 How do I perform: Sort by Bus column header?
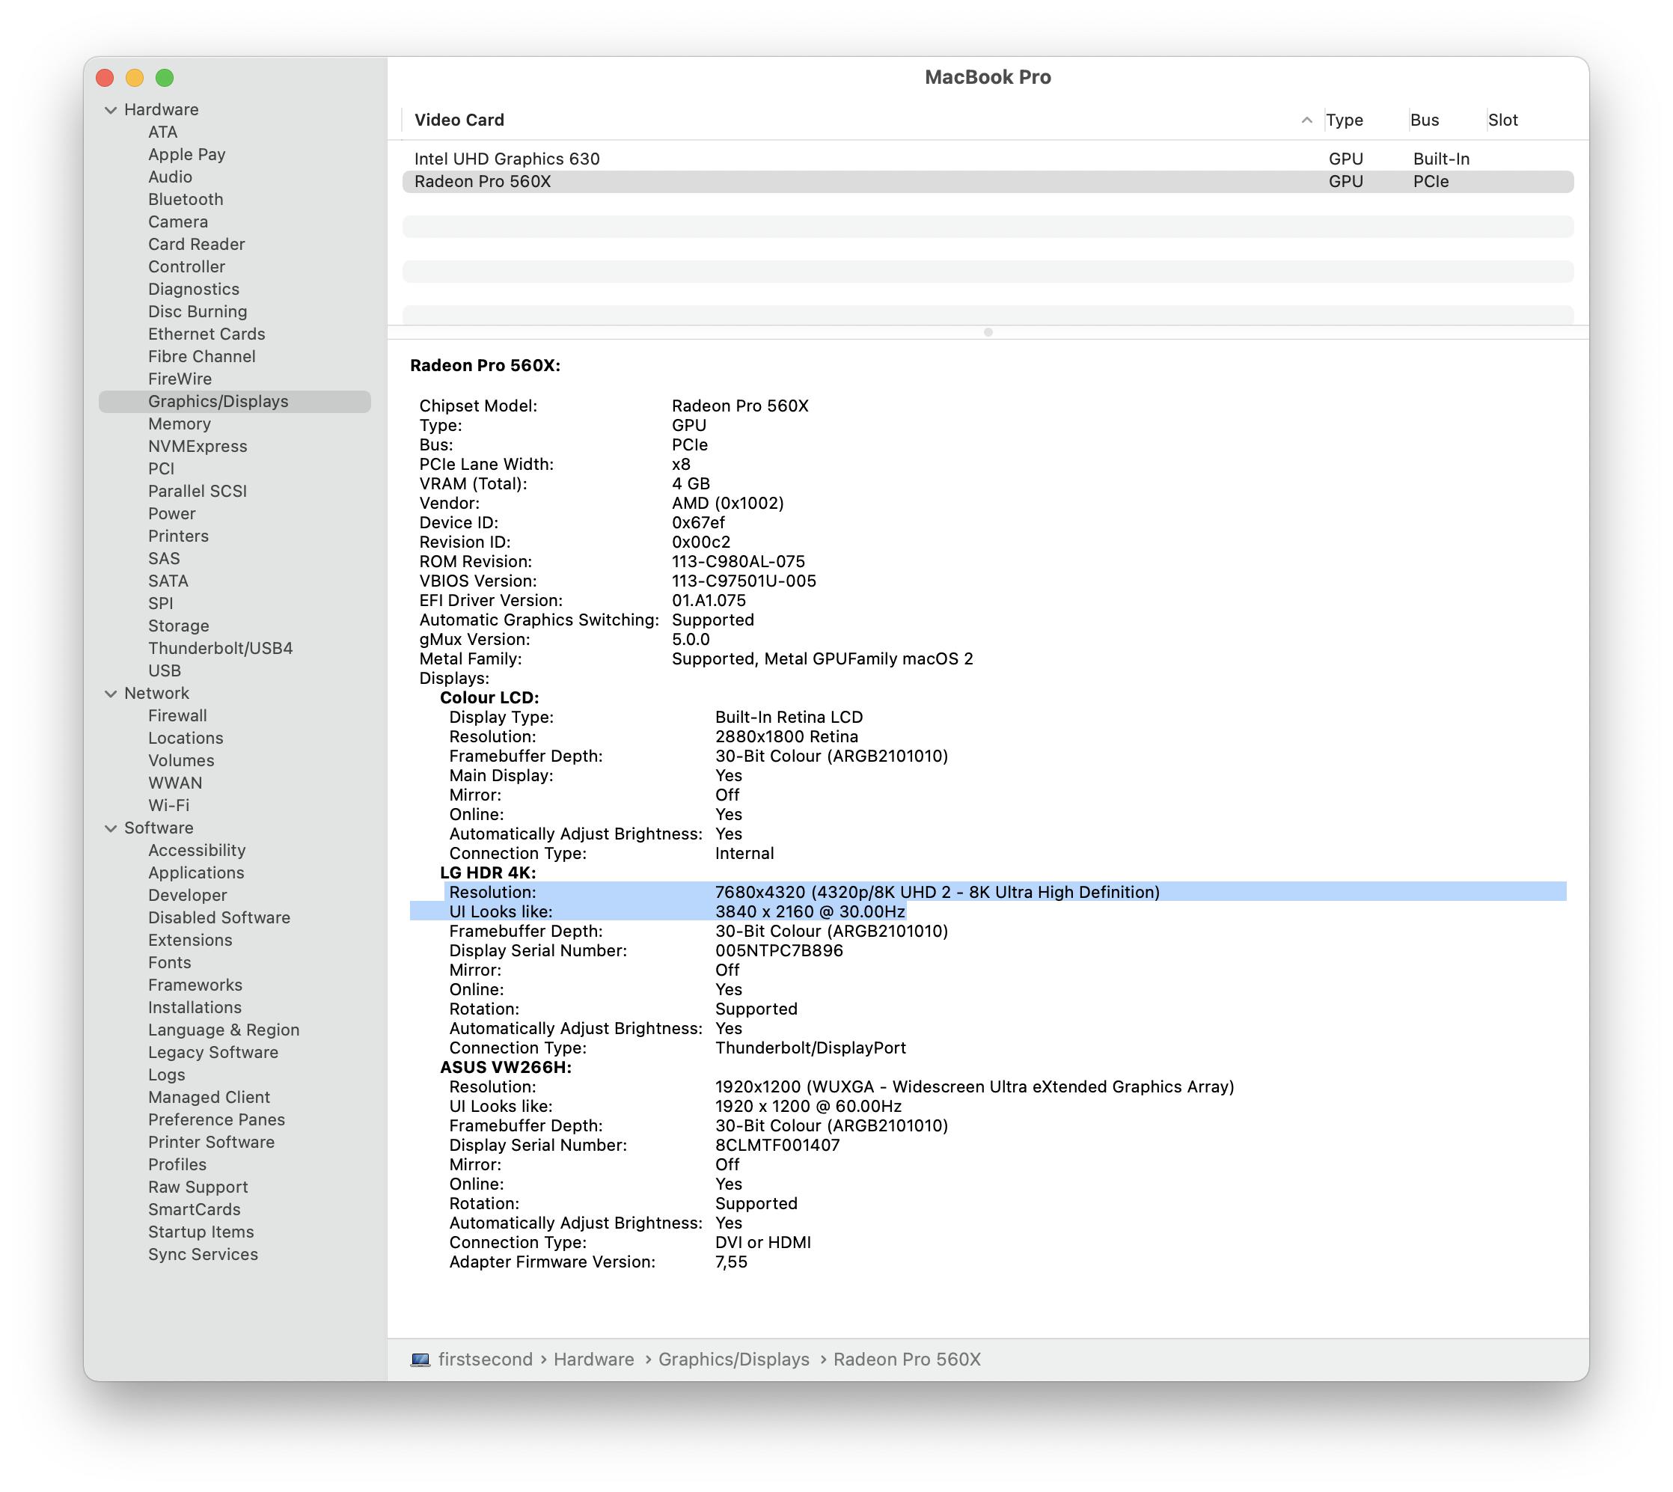pyautogui.click(x=1425, y=120)
